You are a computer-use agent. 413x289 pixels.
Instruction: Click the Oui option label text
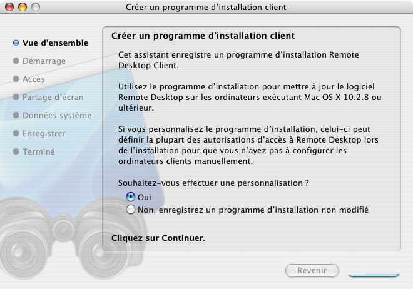(x=145, y=197)
